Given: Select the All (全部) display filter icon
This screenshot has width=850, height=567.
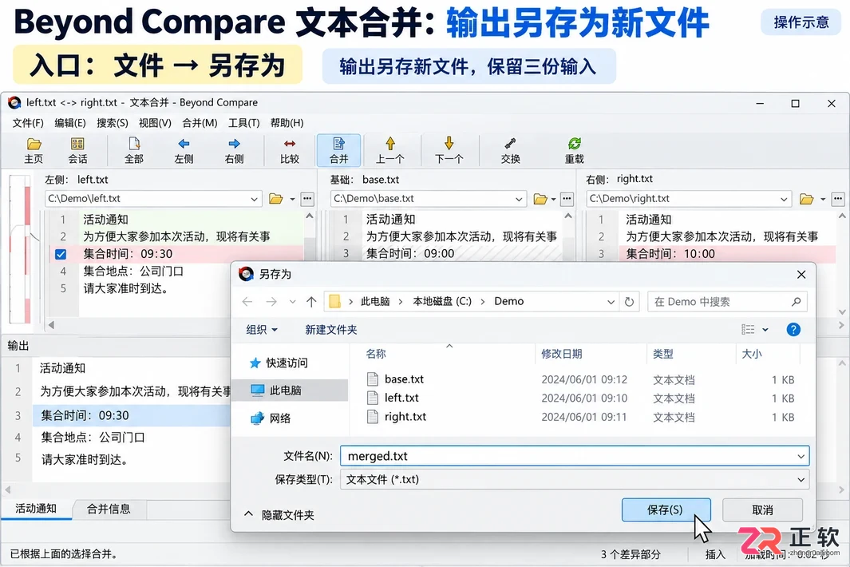Looking at the screenshot, I should (x=134, y=150).
